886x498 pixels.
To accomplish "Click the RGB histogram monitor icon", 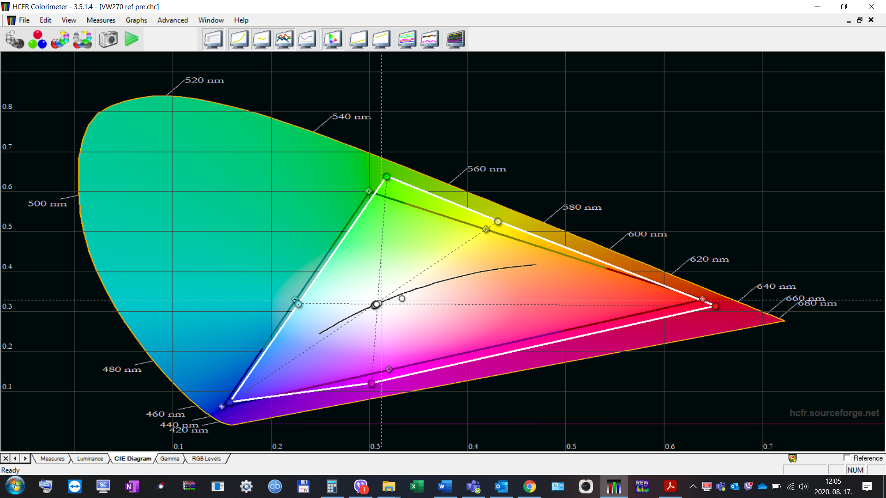I will [407, 39].
